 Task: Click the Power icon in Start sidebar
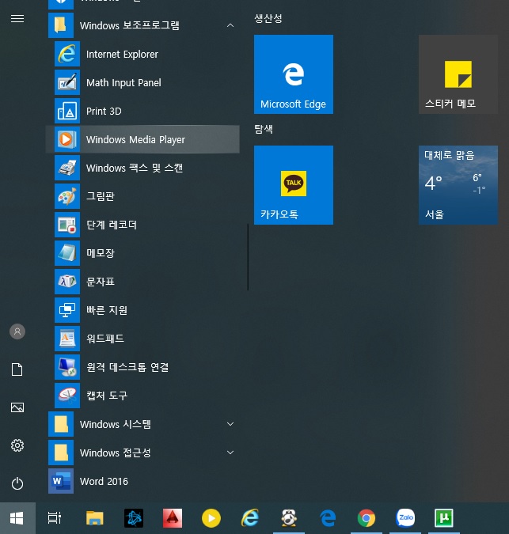click(17, 483)
